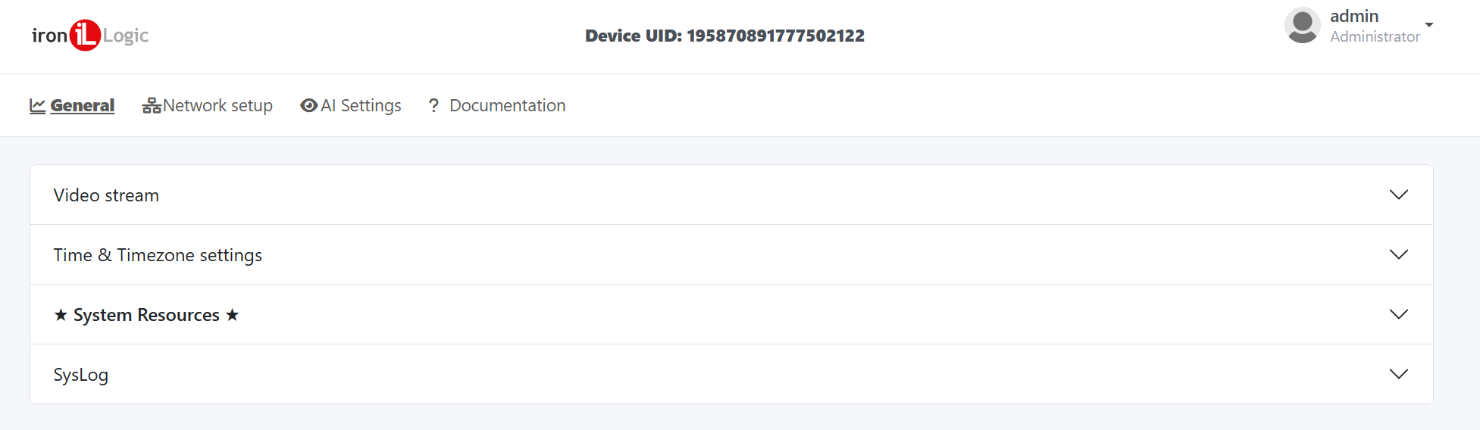Click the star icon before System Resources
Viewport: 1480px width, 430px height.
click(x=61, y=315)
